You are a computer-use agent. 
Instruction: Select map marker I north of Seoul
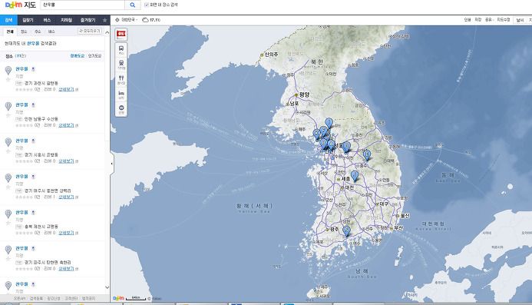329,123
